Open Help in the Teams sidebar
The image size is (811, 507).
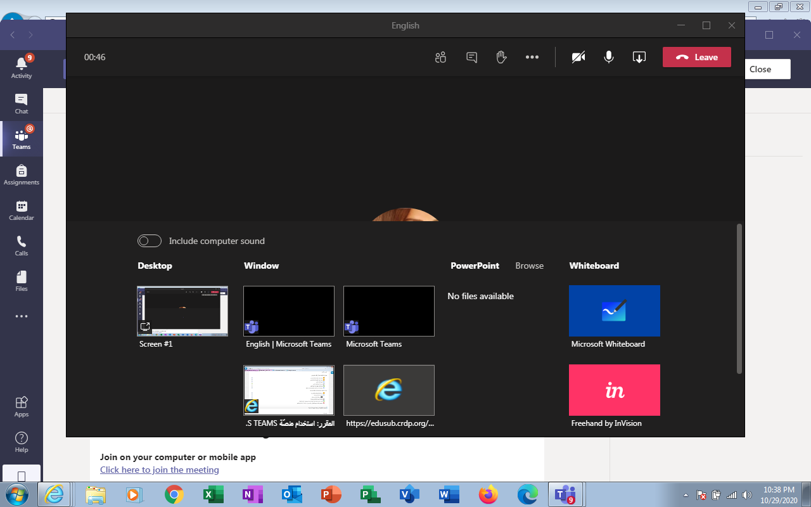(22, 442)
